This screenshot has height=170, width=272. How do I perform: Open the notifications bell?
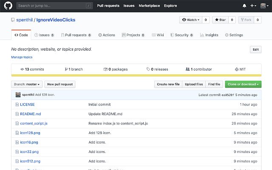coord(244,6)
